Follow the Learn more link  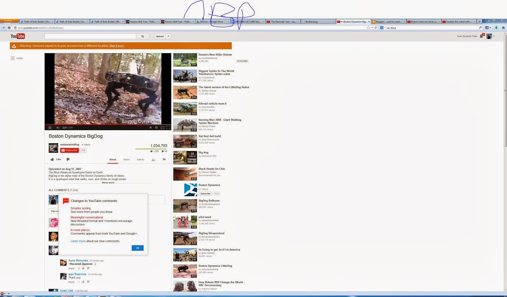[x=78, y=241]
